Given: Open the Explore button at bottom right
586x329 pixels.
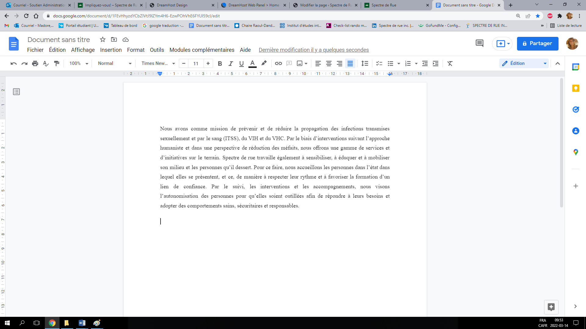Looking at the screenshot, I should (x=551, y=307).
